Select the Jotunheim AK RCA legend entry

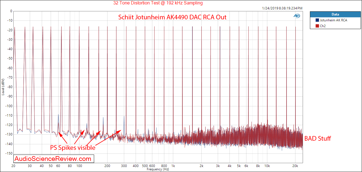333,20
